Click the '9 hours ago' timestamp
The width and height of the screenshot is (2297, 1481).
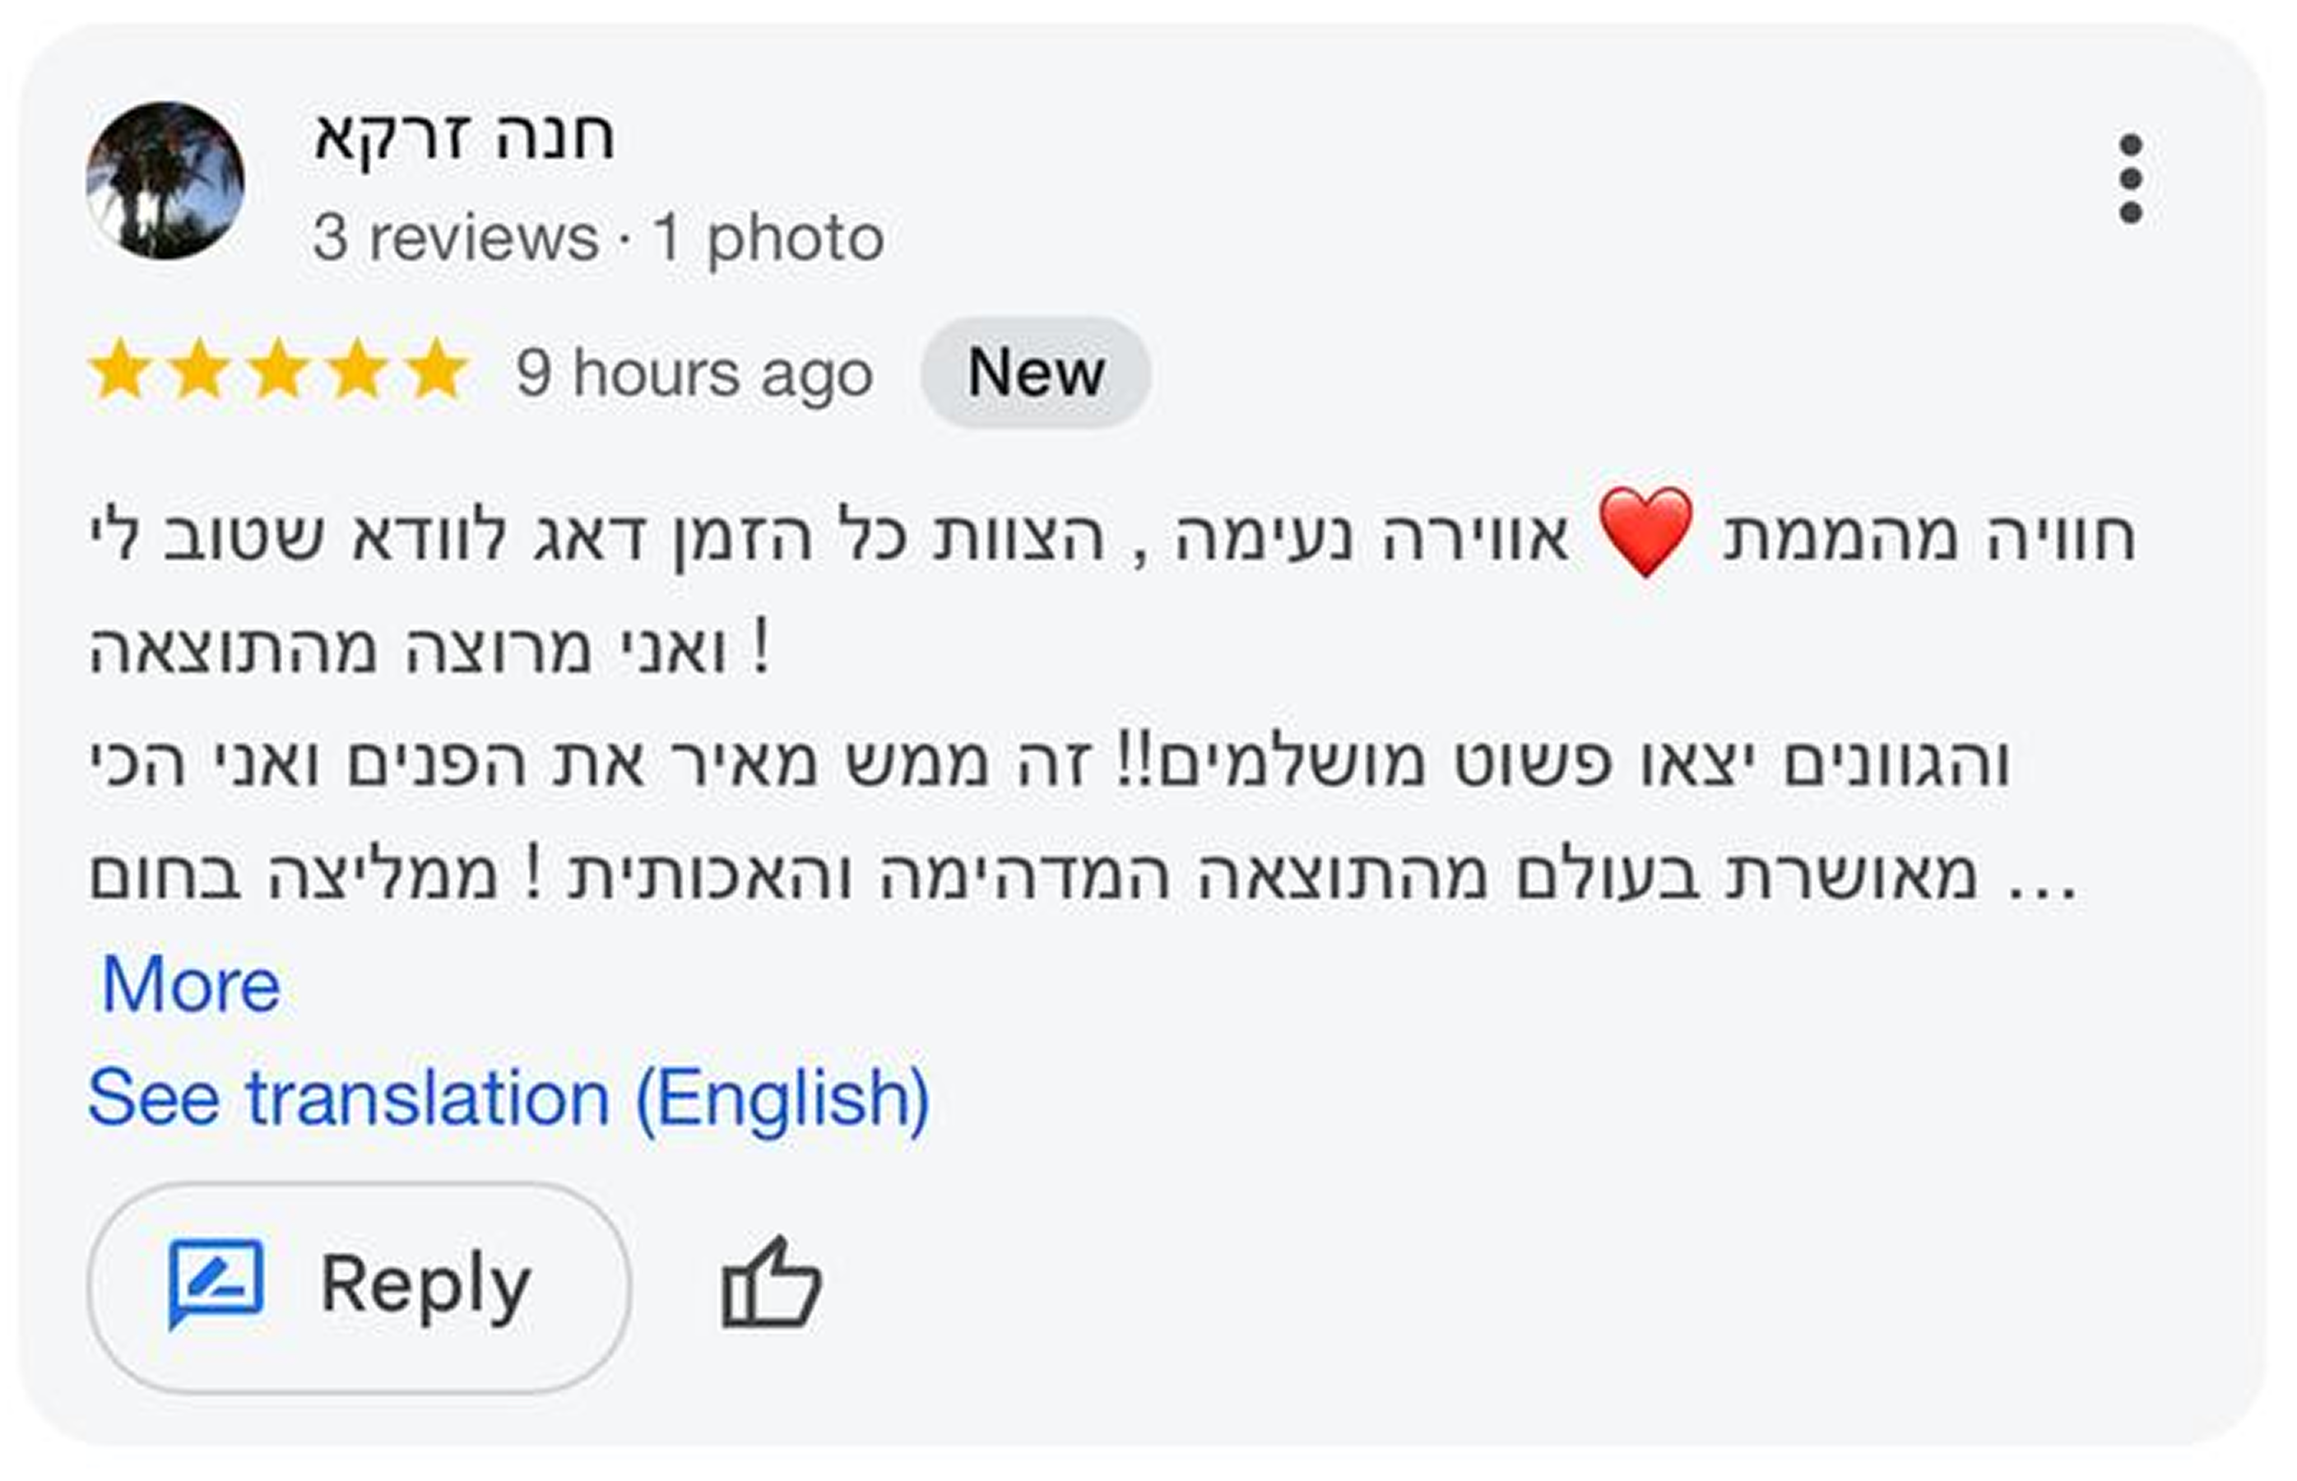pos(694,374)
